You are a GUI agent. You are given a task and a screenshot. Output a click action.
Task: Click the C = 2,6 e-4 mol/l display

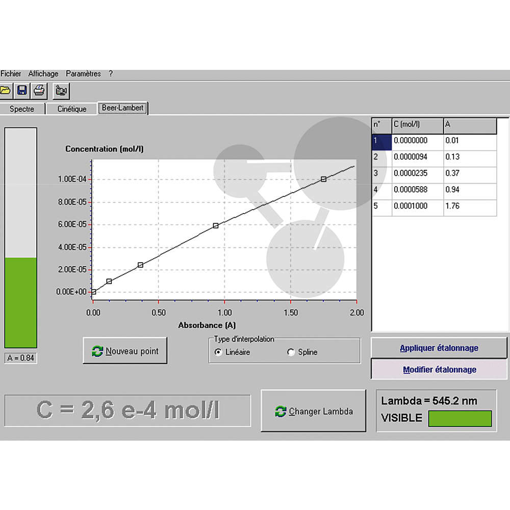click(127, 411)
